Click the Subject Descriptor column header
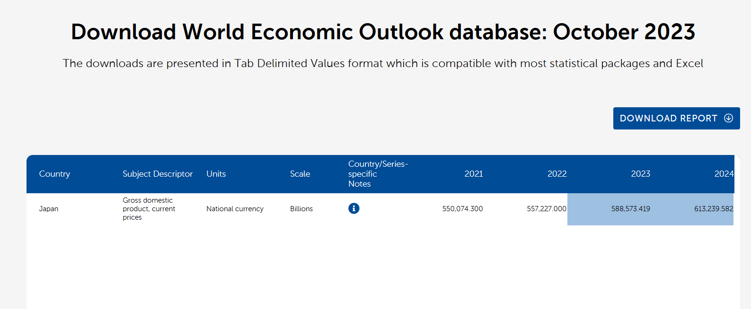The width and height of the screenshot is (751, 309). 158,174
